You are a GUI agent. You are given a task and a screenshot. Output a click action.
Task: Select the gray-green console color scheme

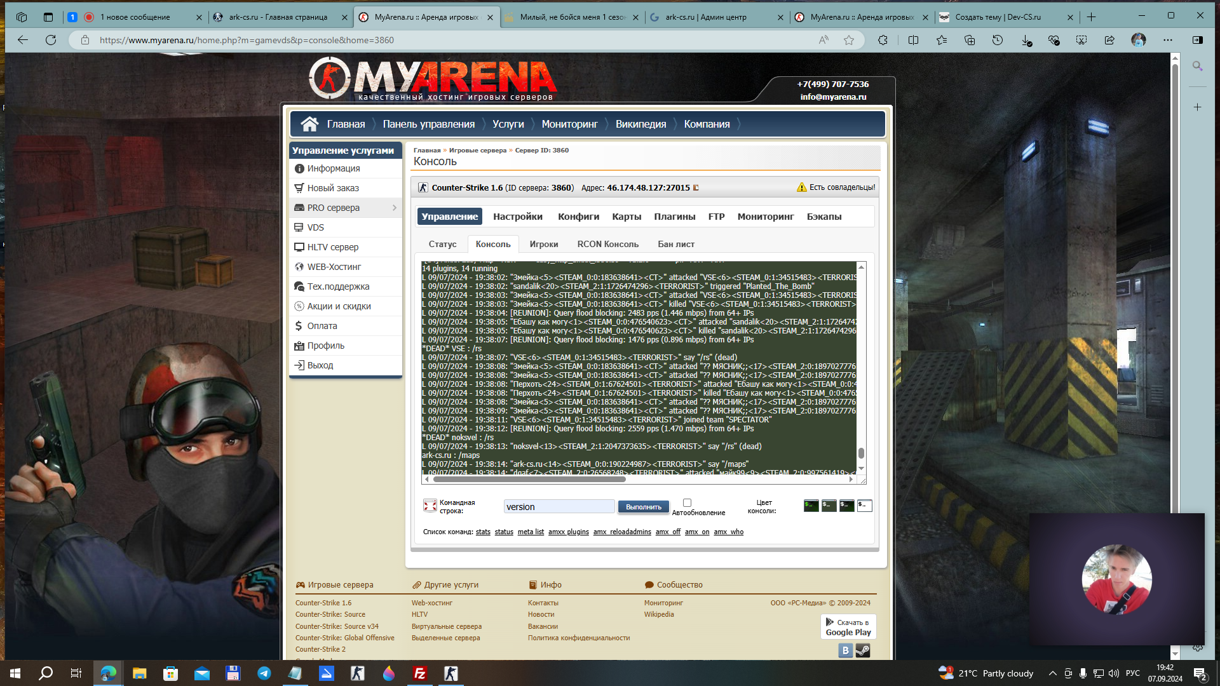(829, 506)
